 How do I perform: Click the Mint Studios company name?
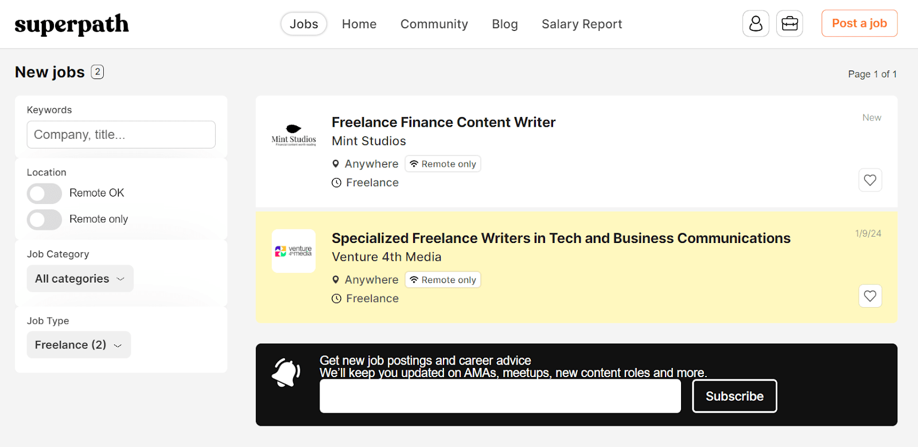pos(369,141)
